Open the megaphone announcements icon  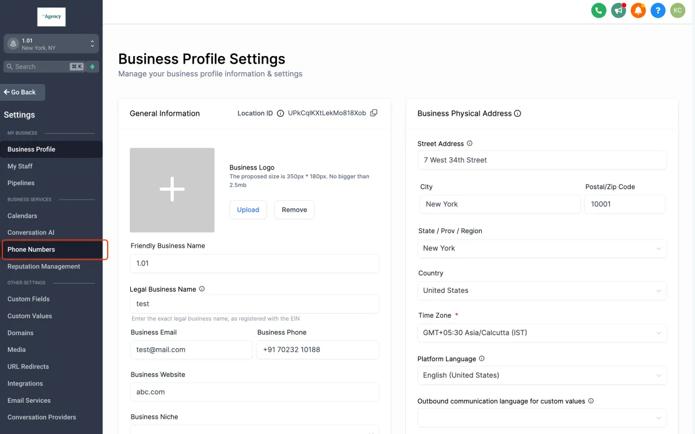click(x=619, y=10)
